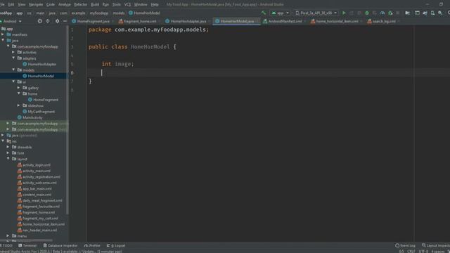Screen dimensions: 450x253
Task: Open the Event Log
Action: click(405, 245)
